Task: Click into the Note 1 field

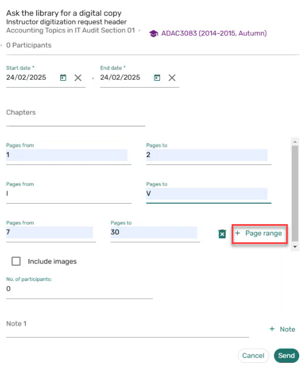Action: [x=128, y=328]
